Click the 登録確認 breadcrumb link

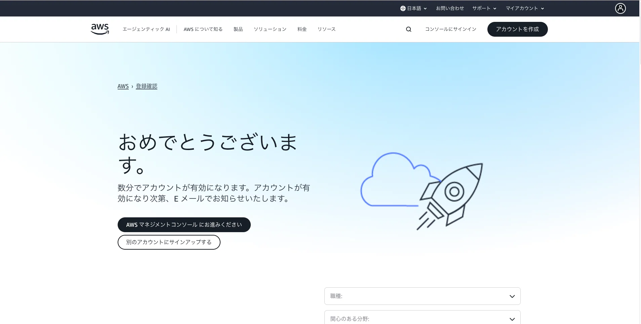147,86
